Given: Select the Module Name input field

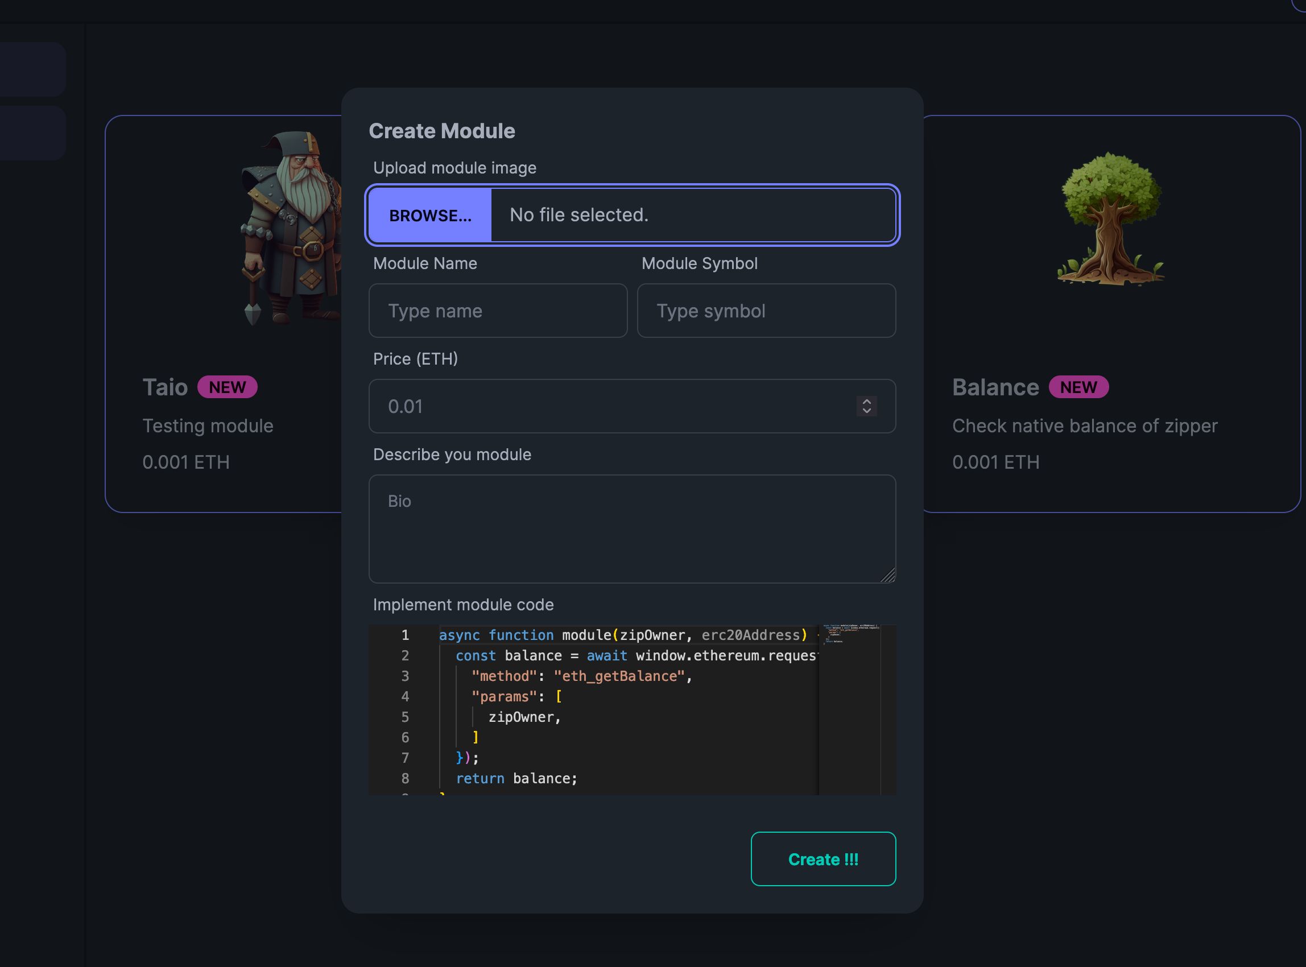Looking at the screenshot, I should pyautogui.click(x=498, y=310).
